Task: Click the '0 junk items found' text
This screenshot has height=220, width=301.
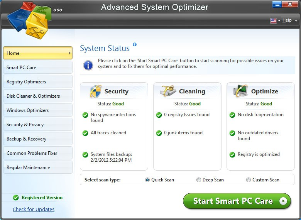Action: [183, 133]
